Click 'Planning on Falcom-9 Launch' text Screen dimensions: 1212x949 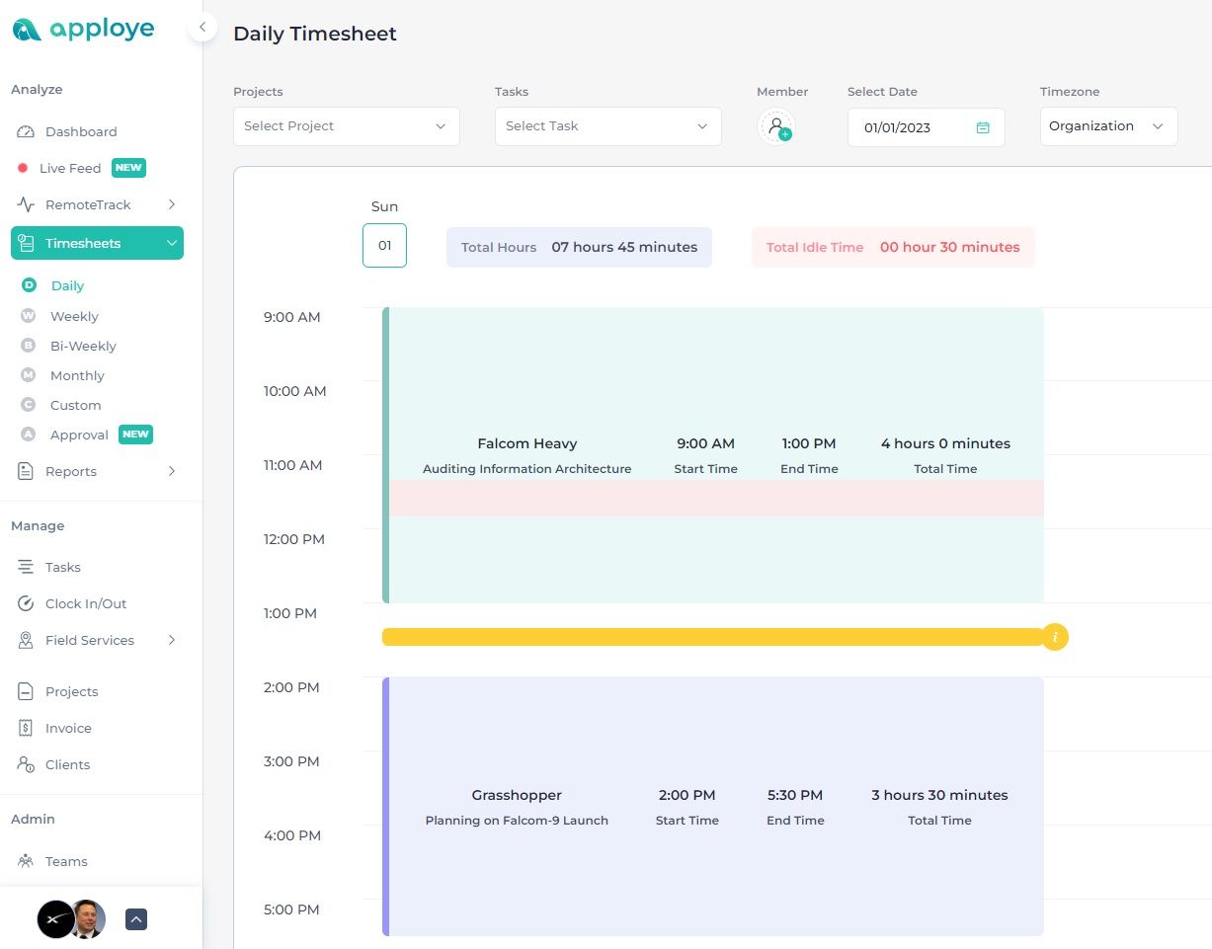click(517, 821)
